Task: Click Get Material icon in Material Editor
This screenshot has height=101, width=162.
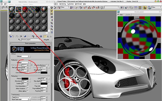Action: click(x=11, y=36)
